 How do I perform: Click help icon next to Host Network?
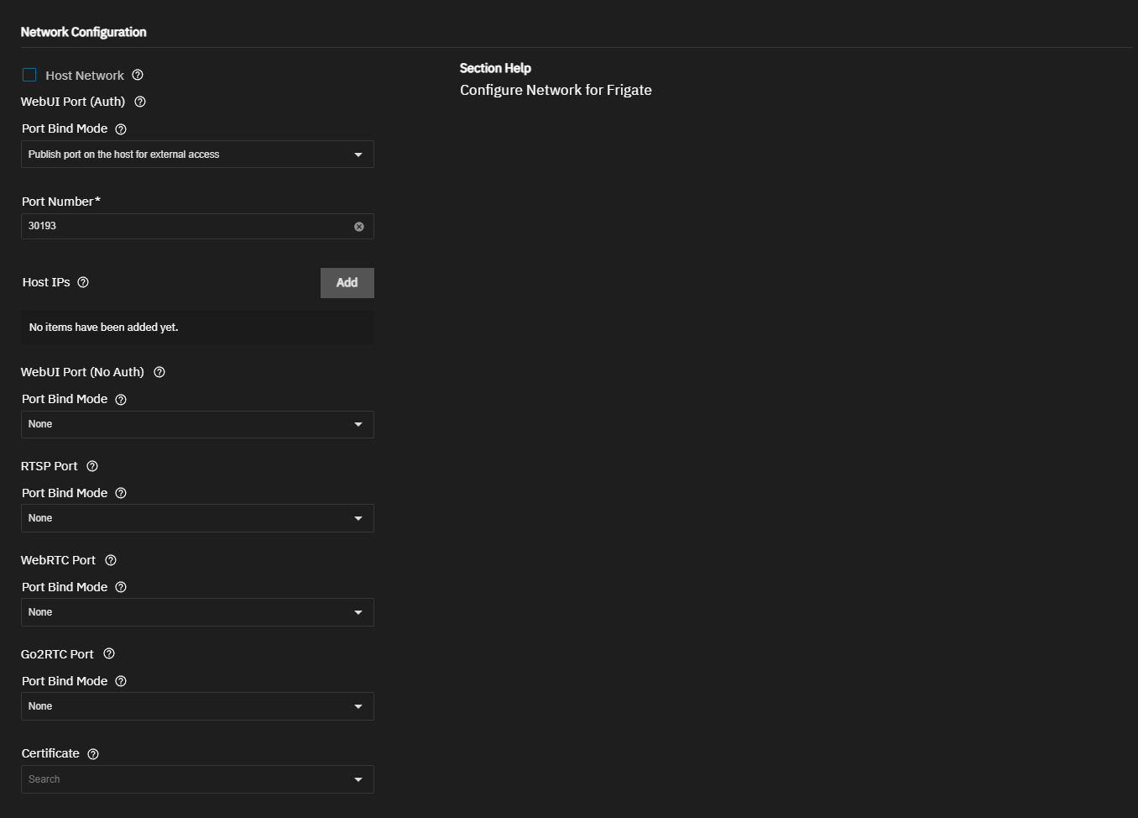[138, 75]
